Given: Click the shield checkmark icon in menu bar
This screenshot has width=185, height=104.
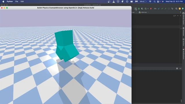Looking at the screenshot, I should click(118, 1).
